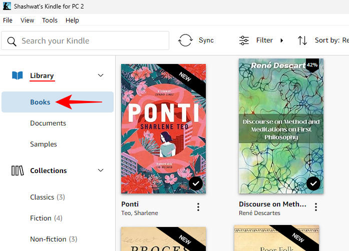Open the Tools menu

click(x=50, y=20)
